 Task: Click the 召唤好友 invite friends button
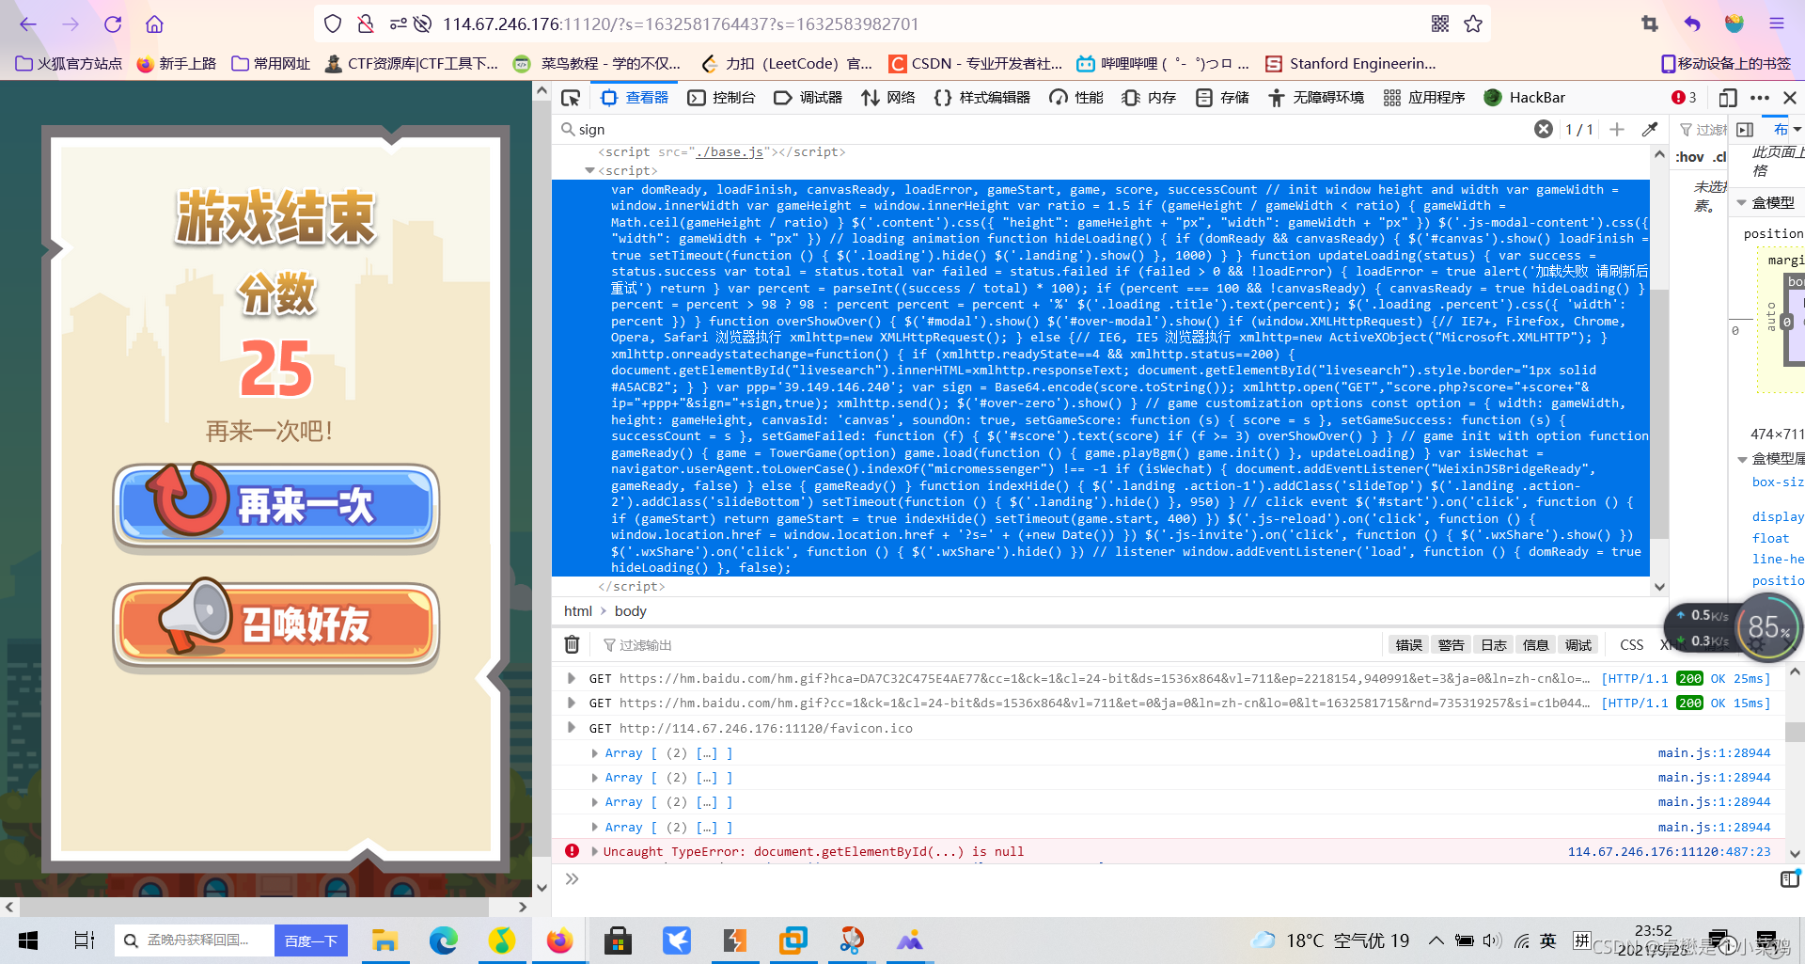pos(276,623)
